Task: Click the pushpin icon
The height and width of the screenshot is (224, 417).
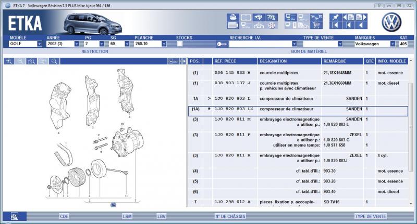Action: tap(336, 18)
